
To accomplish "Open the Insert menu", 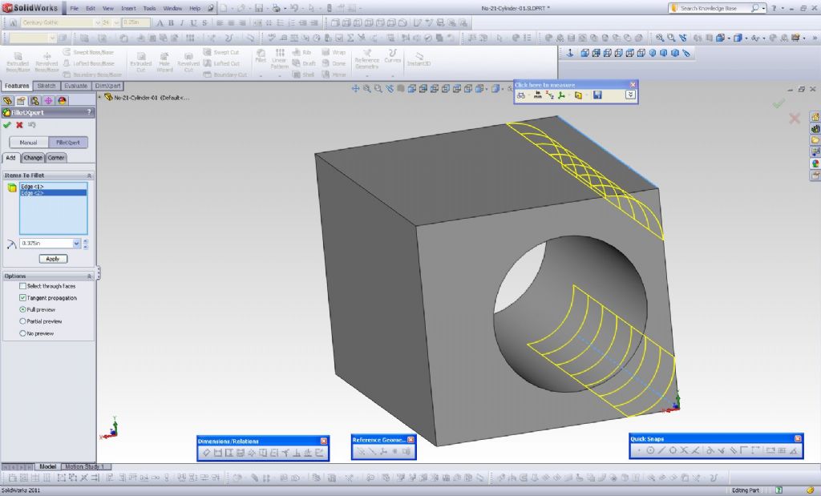I will coord(128,8).
